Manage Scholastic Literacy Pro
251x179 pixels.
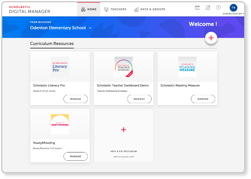coord(76,99)
